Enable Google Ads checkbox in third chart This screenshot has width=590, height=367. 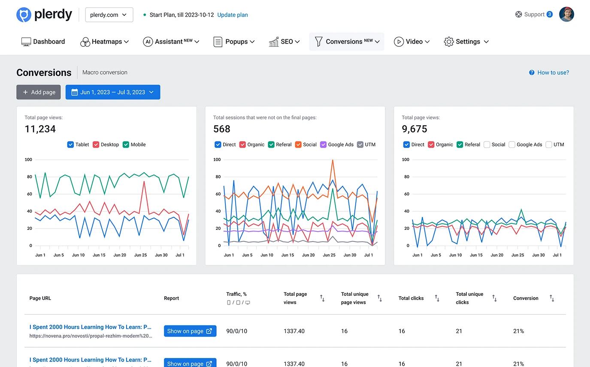tap(512, 144)
